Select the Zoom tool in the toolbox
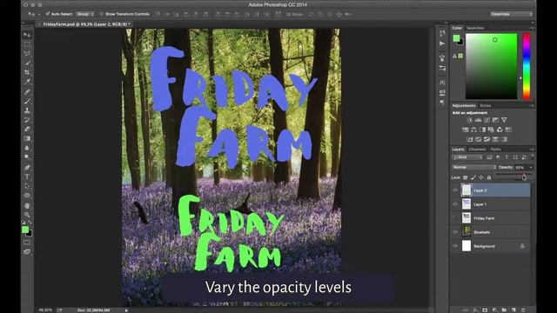The width and height of the screenshot is (557, 313). point(27,215)
